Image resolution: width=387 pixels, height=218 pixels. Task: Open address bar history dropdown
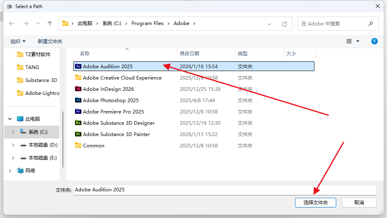[269, 24]
